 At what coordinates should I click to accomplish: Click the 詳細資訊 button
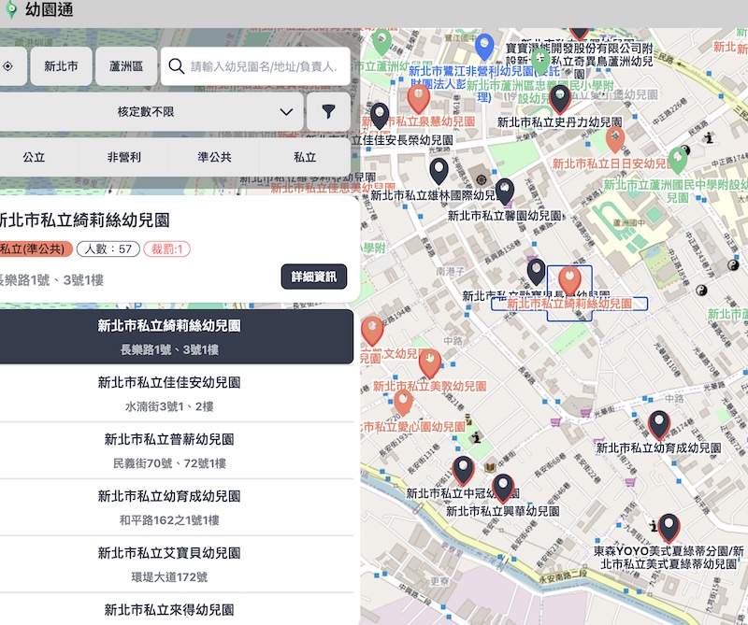click(x=312, y=277)
